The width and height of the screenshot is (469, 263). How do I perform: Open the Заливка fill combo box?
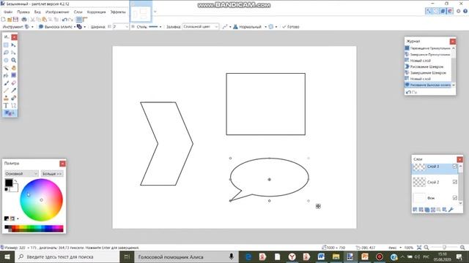coord(201,27)
